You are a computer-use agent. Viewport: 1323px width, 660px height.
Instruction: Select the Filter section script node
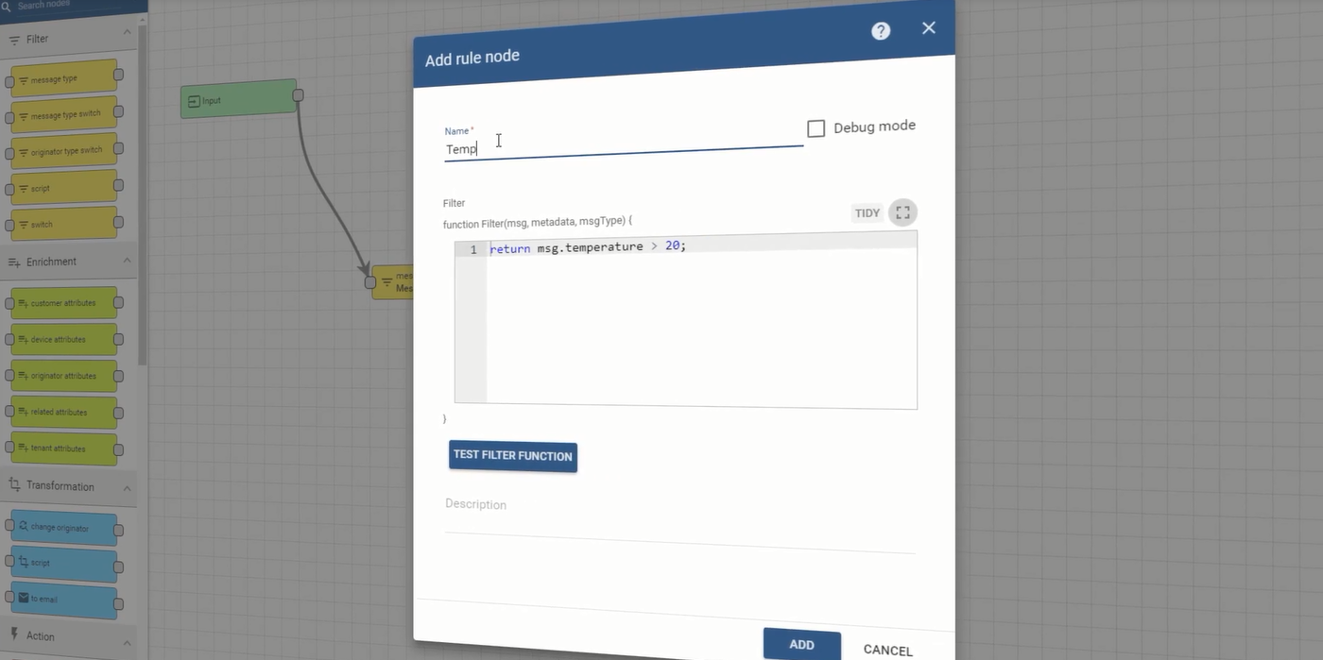[x=64, y=188]
